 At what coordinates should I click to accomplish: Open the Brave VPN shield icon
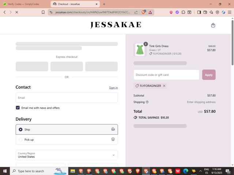217,12
